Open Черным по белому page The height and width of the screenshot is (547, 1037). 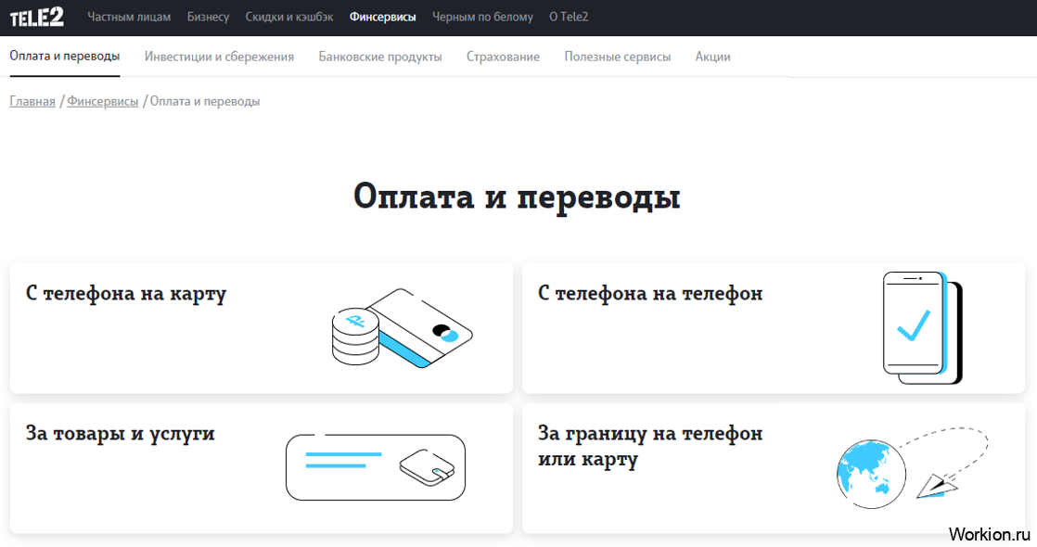point(482,17)
